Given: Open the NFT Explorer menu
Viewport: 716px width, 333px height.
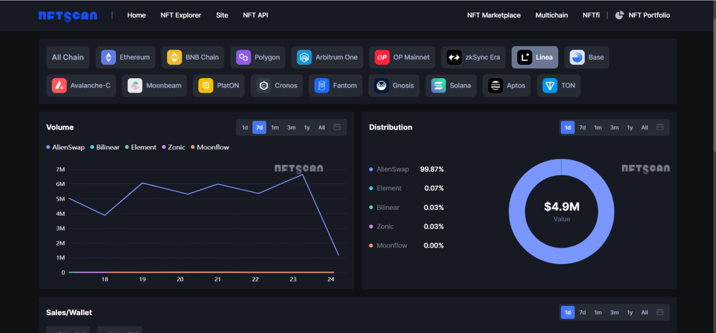Looking at the screenshot, I should tap(181, 15).
